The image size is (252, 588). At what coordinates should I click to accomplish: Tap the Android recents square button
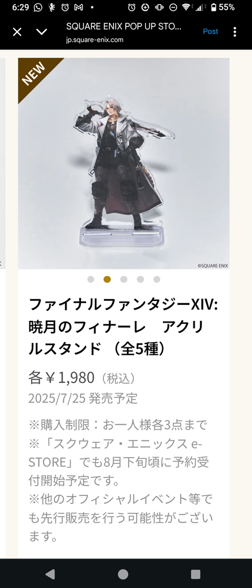pyautogui.click(x=195, y=574)
